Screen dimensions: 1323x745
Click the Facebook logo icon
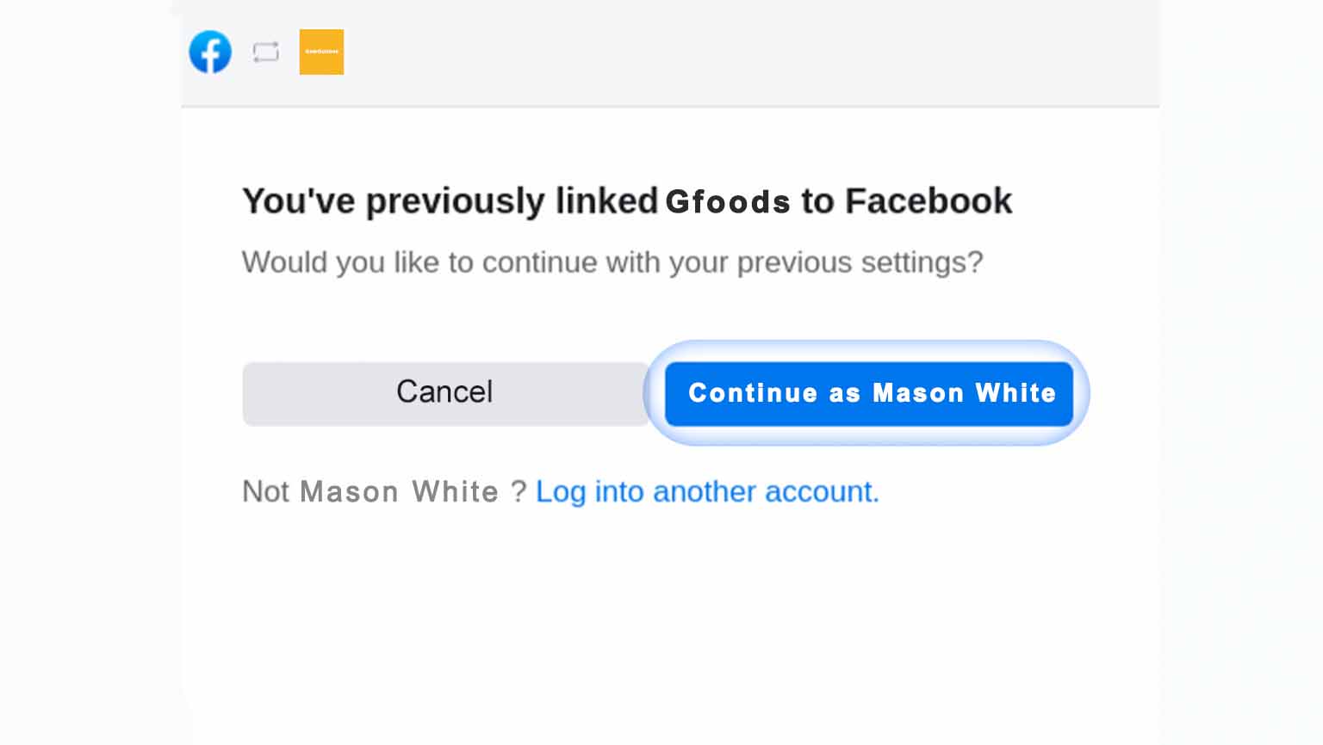pyautogui.click(x=210, y=52)
